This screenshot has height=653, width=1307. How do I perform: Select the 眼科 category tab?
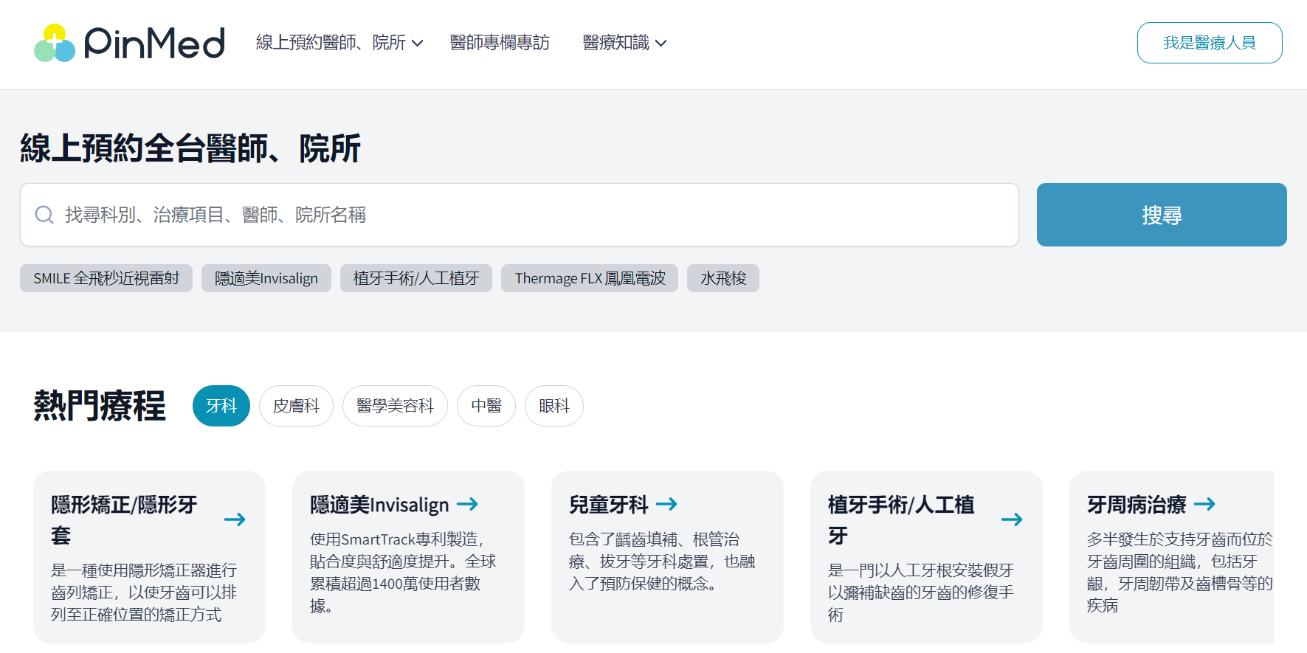coord(554,406)
